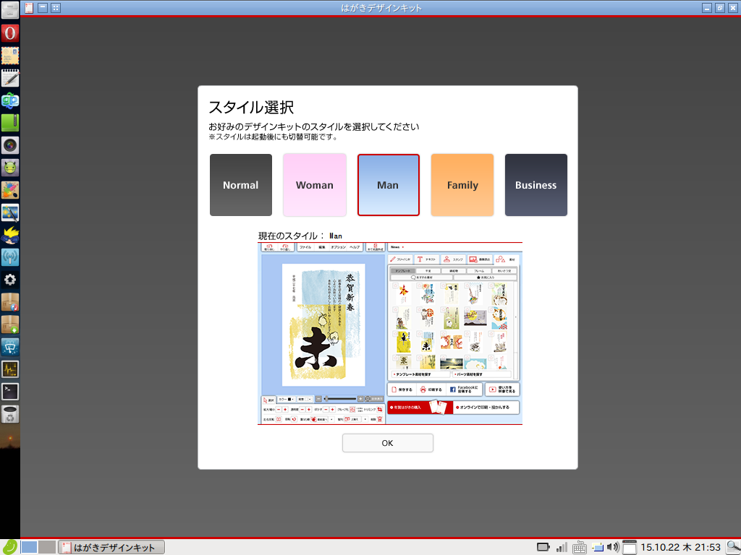Click the overlapping windows display tray icon
Image resolution: width=741 pixels, height=555 pixels.
[x=598, y=547]
